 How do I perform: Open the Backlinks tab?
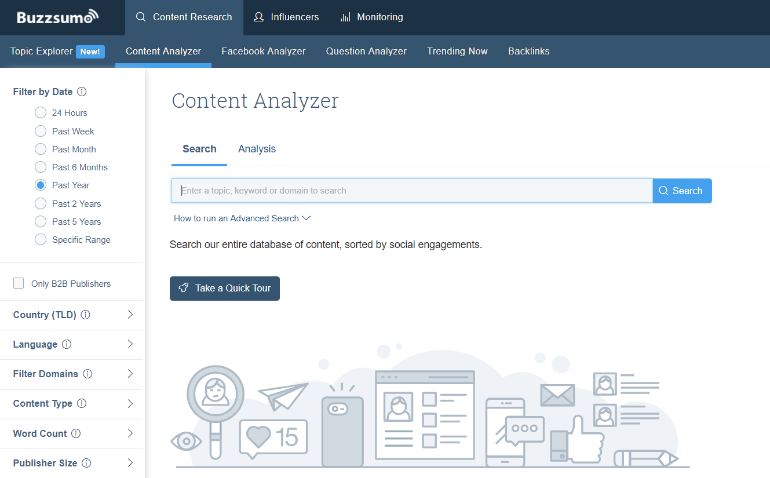tap(529, 51)
